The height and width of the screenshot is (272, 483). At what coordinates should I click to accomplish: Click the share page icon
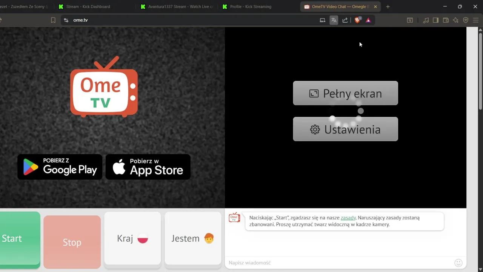pyautogui.click(x=345, y=20)
